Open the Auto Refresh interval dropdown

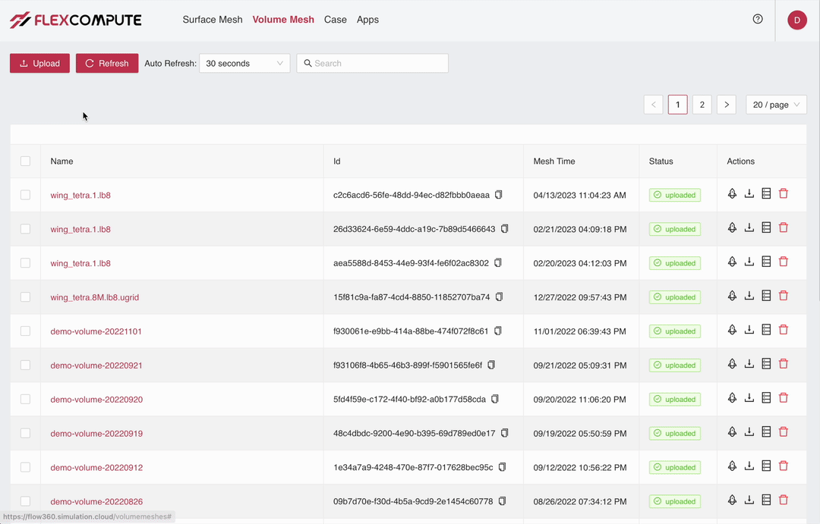pyautogui.click(x=244, y=64)
